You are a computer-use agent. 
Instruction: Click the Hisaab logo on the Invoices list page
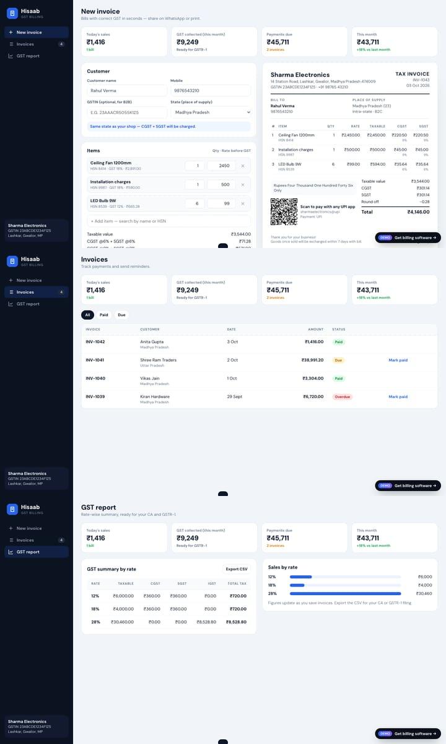coord(12,261)
